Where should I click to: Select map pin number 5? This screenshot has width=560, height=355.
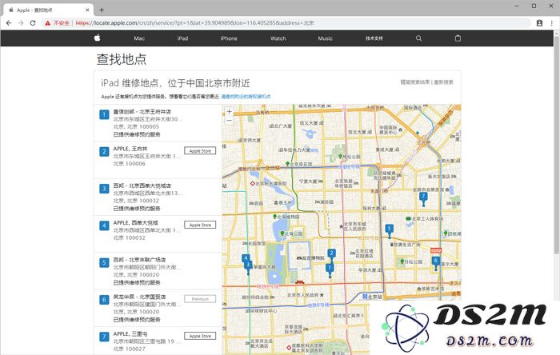[390, 231]
